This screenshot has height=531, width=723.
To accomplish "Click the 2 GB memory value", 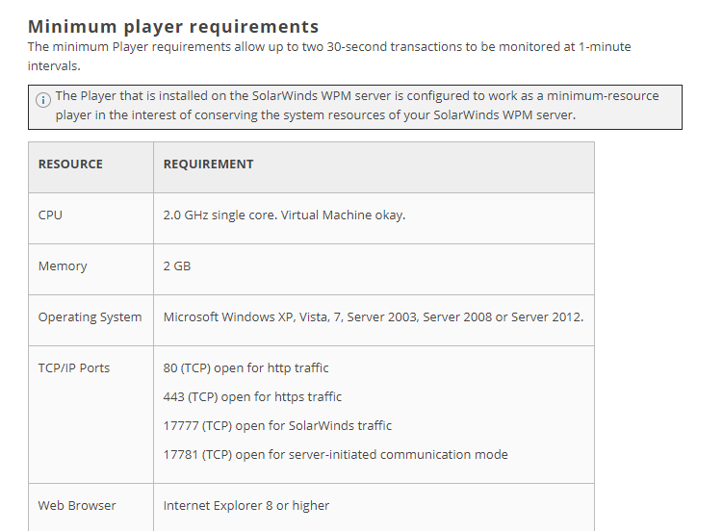I will click(x=177, y=266).
